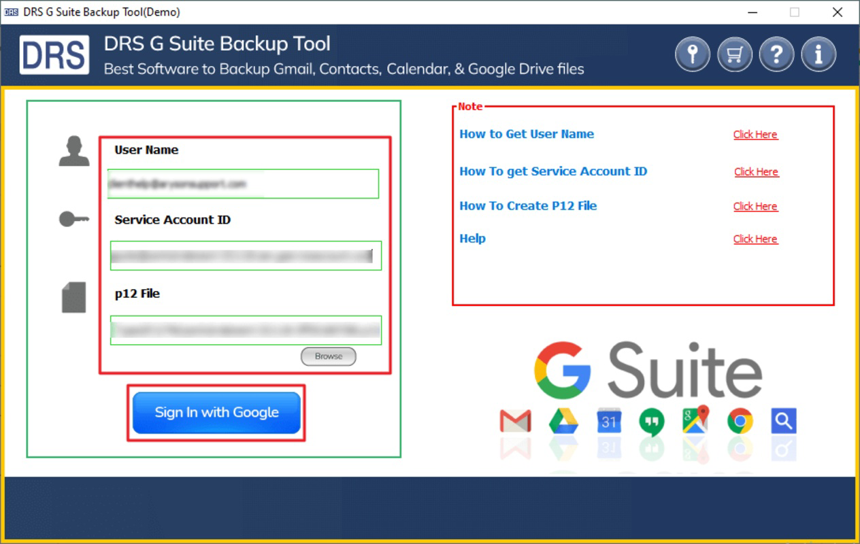Click the shopping cart buy icon
This screenshot has height=544, width=860.
pyautogui.click(x=735, y=54)
